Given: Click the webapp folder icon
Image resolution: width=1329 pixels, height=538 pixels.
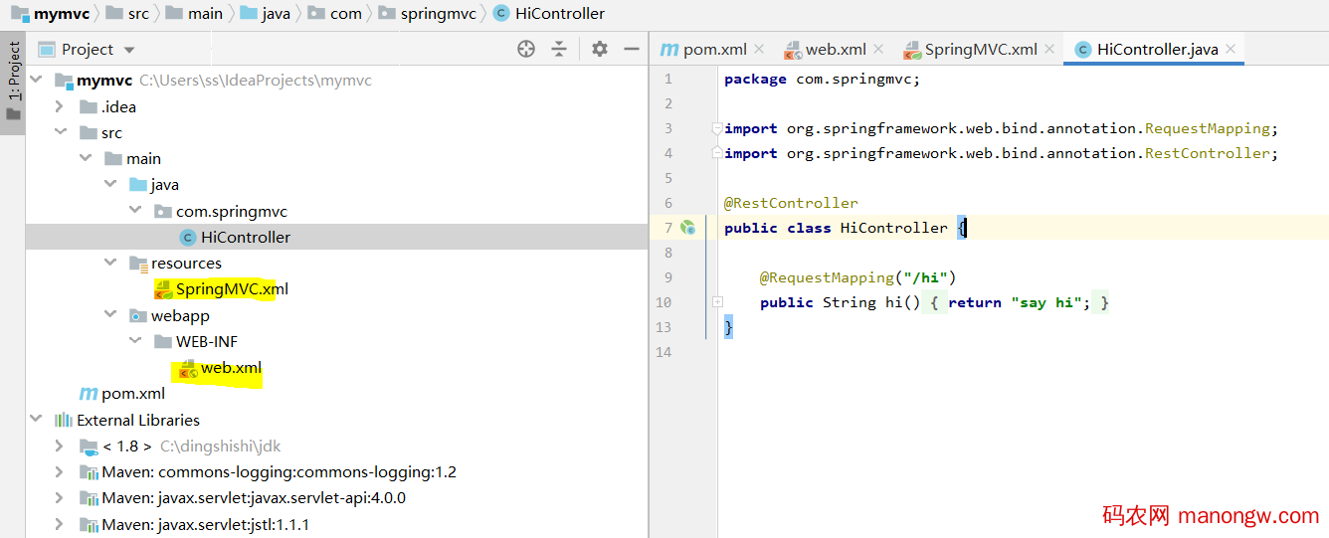Looking at the screenshot, I should 138,315.
